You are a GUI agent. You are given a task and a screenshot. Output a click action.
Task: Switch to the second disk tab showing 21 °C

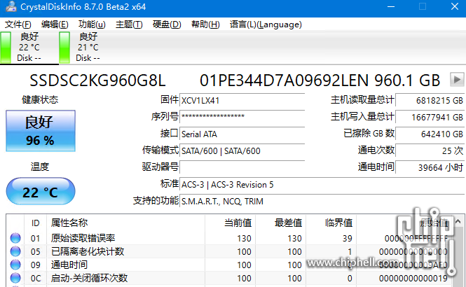click(x=88, y=47)
